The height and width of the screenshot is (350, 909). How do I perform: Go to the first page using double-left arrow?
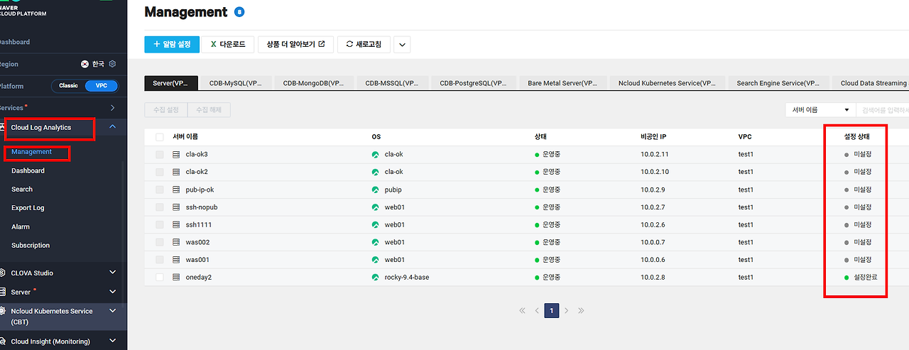(523, 310)
